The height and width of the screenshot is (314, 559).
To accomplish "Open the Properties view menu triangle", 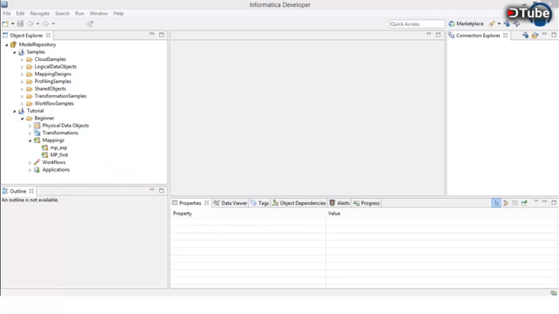I will tap(535, 201).
